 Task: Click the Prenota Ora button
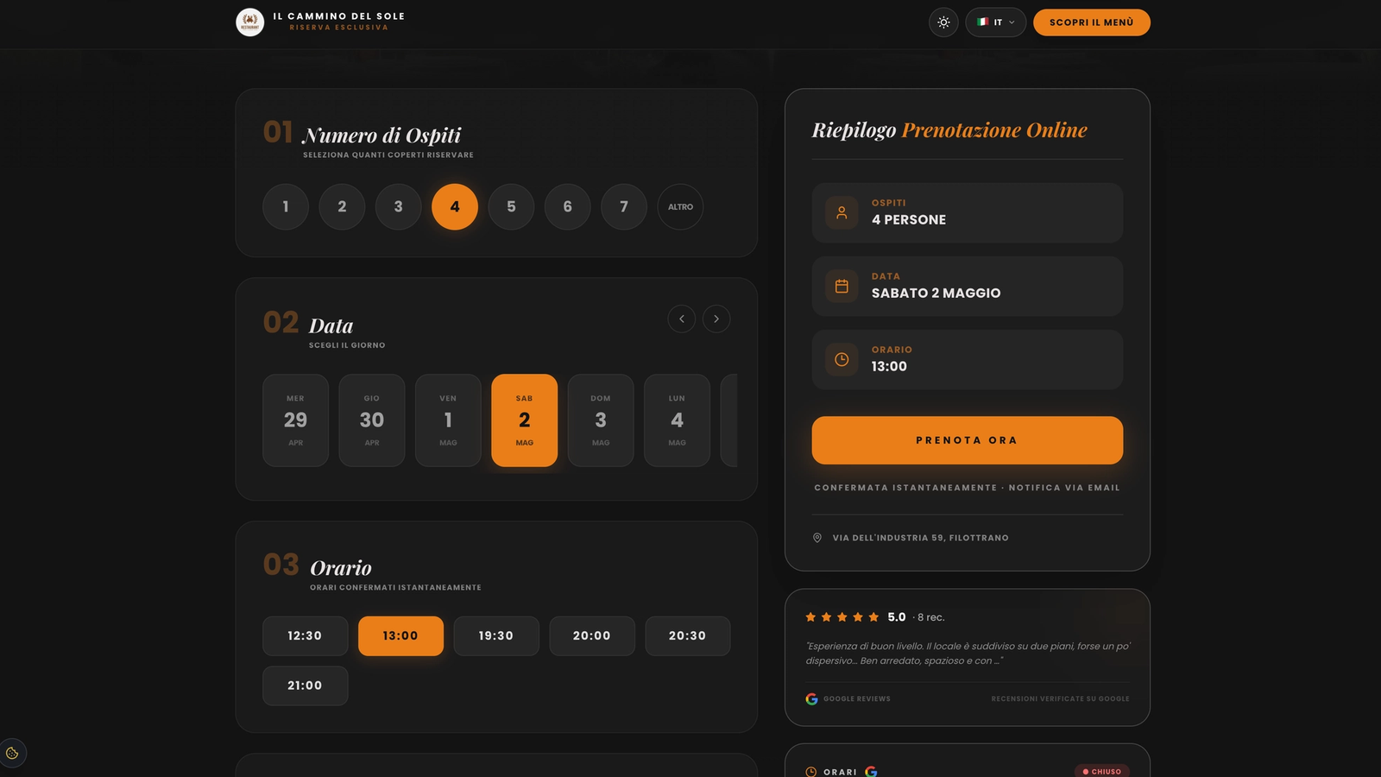[967, 440]
